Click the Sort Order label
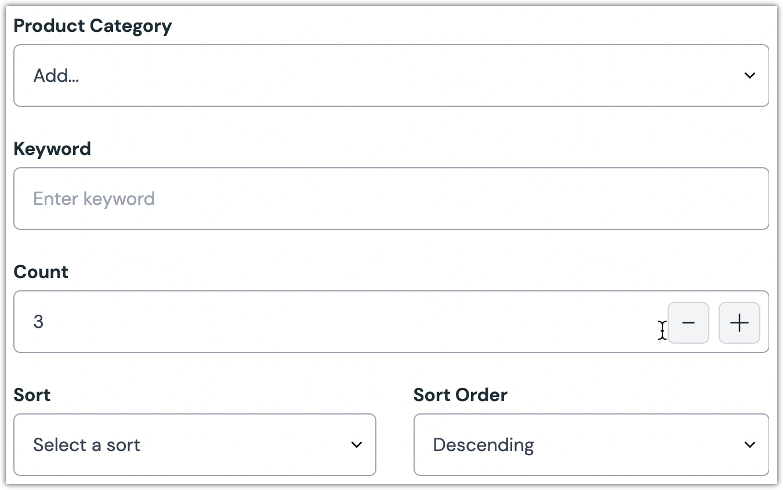The width and height of the screenshot is (783, 490). (460, 395)
